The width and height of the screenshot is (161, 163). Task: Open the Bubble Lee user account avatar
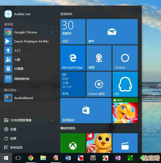tap(8, 14)
